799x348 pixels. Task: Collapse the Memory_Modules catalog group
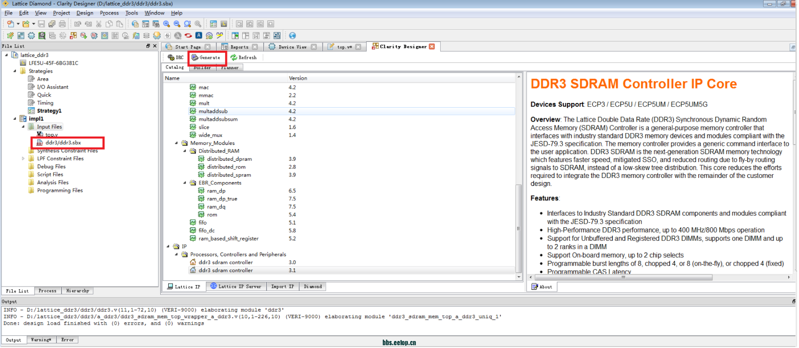tap(176, 143)
